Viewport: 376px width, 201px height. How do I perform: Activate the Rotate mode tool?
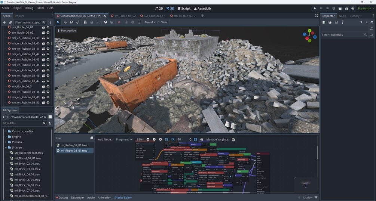coord(71,22)
